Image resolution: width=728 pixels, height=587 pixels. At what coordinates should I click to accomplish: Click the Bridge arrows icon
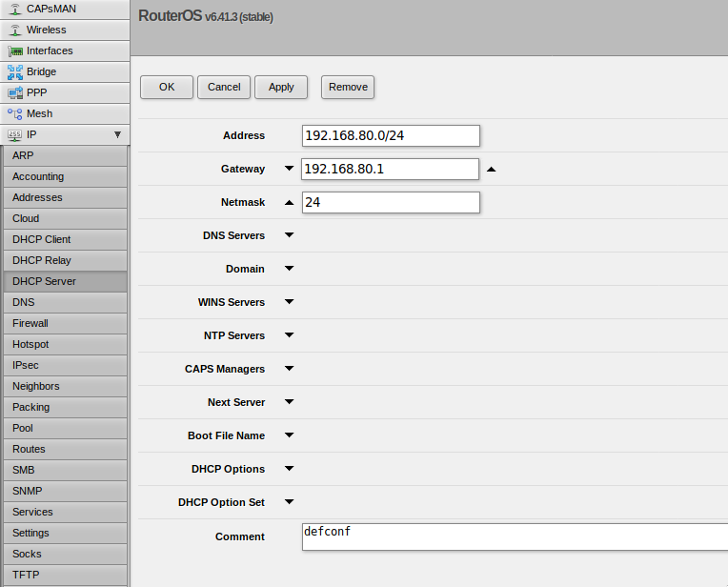(15, 72)
